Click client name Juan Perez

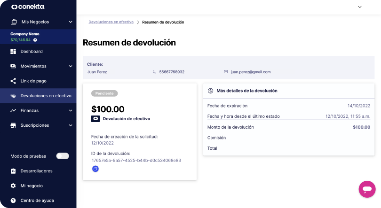pos(97,72)
